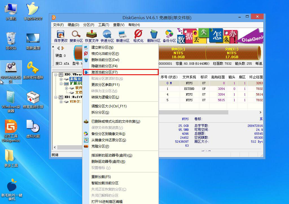
Task: Open the 查看(V) menu
Action: (x=119, y=25)
